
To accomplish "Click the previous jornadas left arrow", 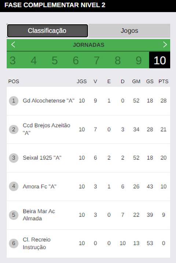I will coord(13,44).
